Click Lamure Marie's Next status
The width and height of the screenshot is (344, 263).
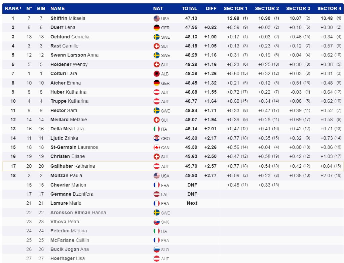[192, 203]
